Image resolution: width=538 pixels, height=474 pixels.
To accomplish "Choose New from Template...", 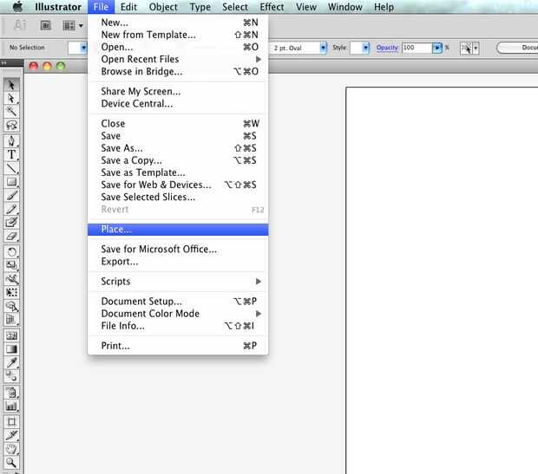I will click(x=178, y=35).
